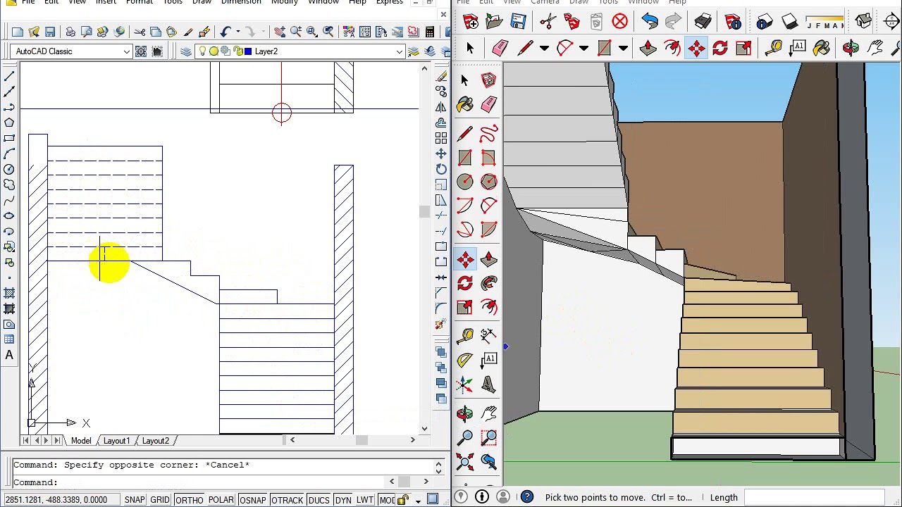902x507 pixels.
Task: Open AutoCAD Insert menu
Action: 106,2
